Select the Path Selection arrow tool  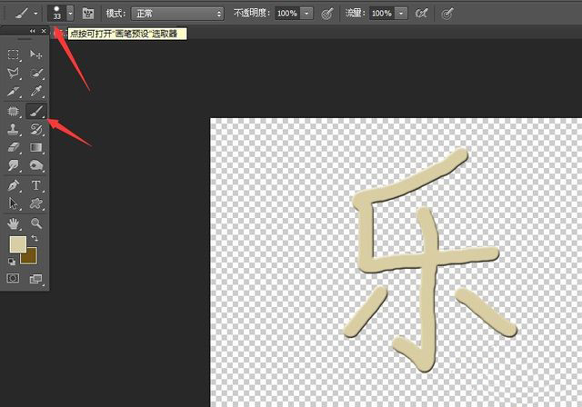(x=14, y=203)
